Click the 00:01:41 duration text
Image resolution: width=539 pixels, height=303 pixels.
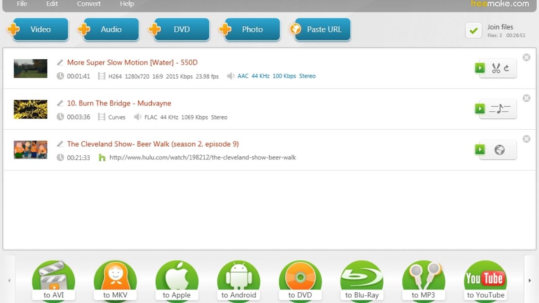(79, 76)
